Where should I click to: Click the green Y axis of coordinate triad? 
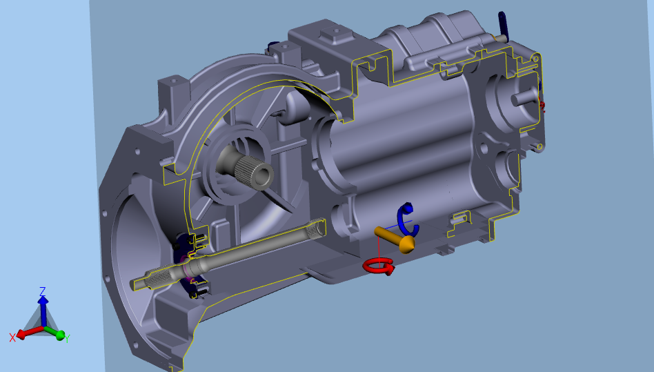click(54, 333)
